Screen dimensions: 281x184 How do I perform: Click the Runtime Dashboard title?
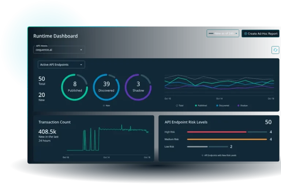pyautogui.click(x=56, y=36)
